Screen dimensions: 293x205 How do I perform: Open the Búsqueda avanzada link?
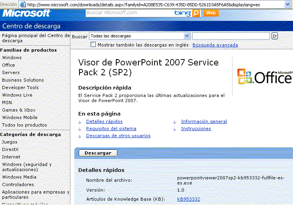pyautogui.click(x=215, y=45)
